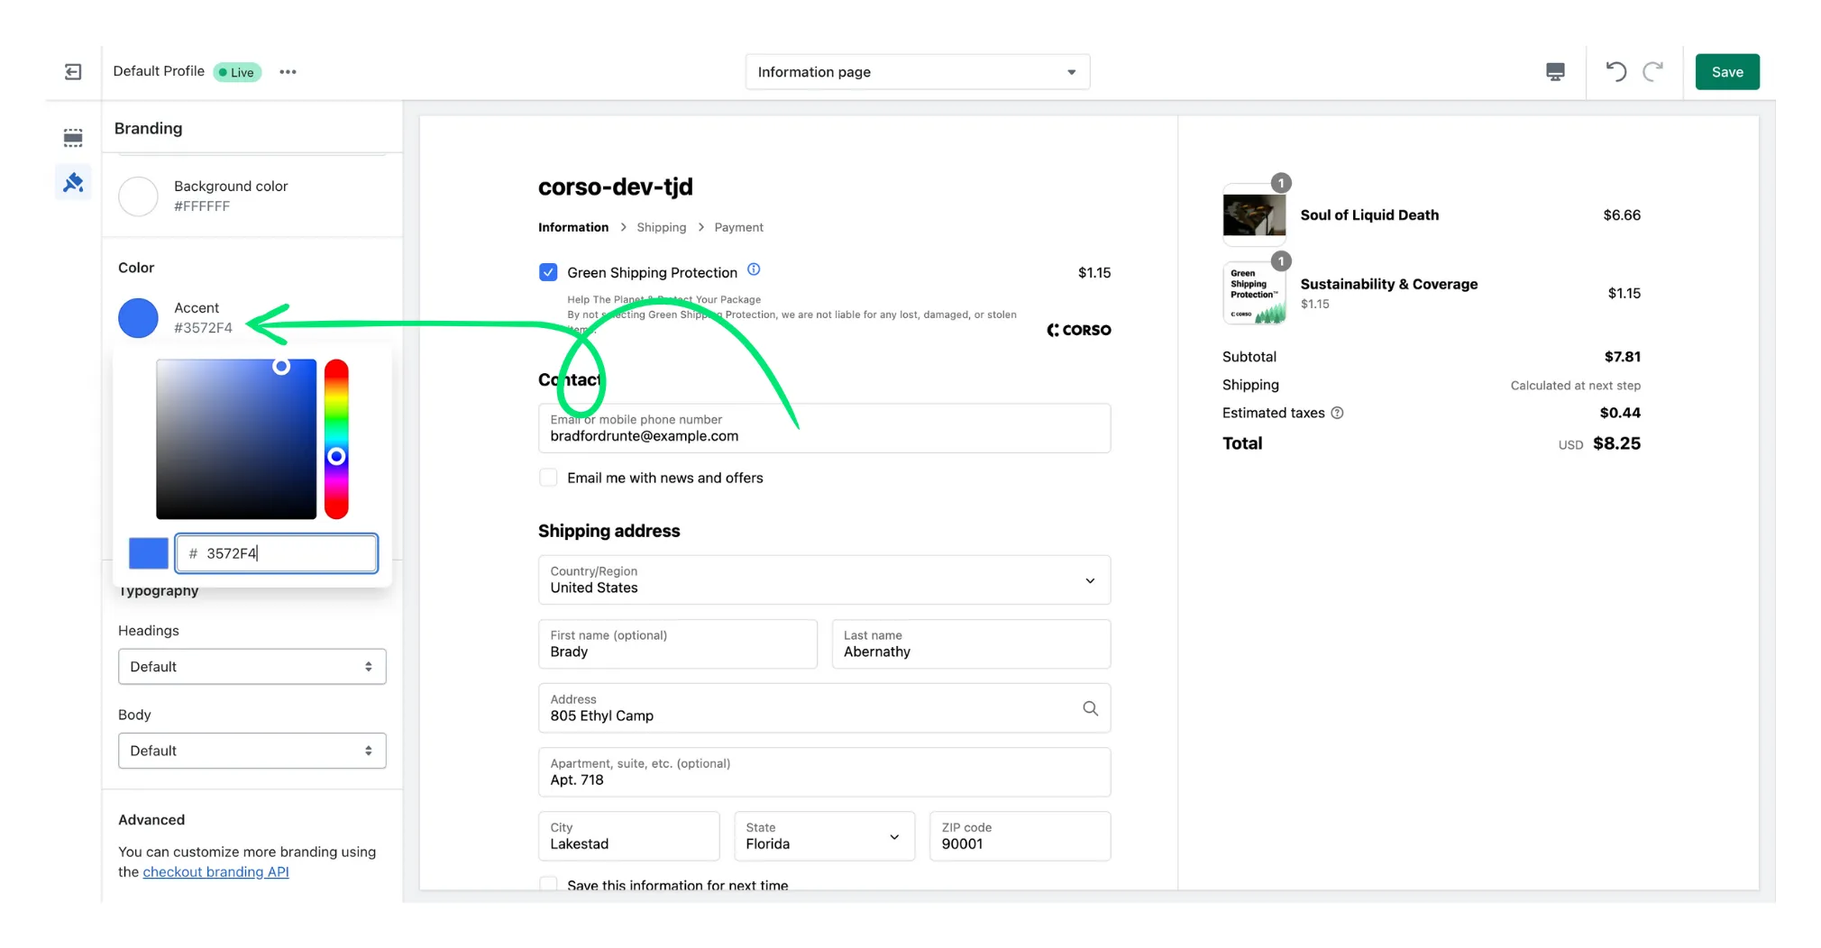Expand the Body font dropdown

pos(252,751)
